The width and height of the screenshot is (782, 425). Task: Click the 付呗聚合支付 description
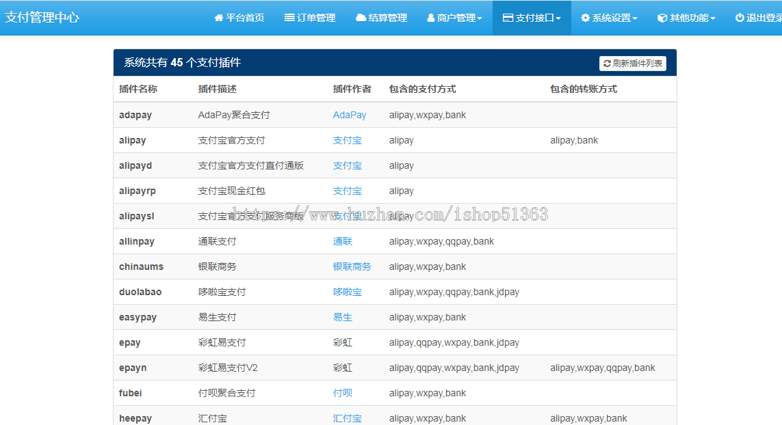pyautogui.click(x=226, y=393)
